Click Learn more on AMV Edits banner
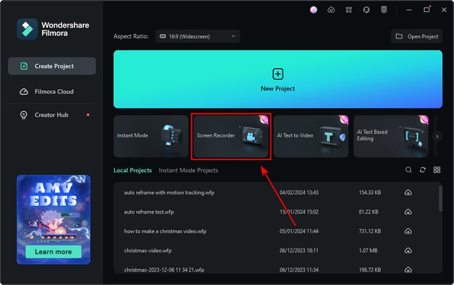Viewport: 454px width, 285px height. (53, 252)
